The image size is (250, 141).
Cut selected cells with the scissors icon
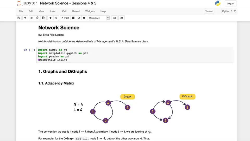(x=32, y=18)
